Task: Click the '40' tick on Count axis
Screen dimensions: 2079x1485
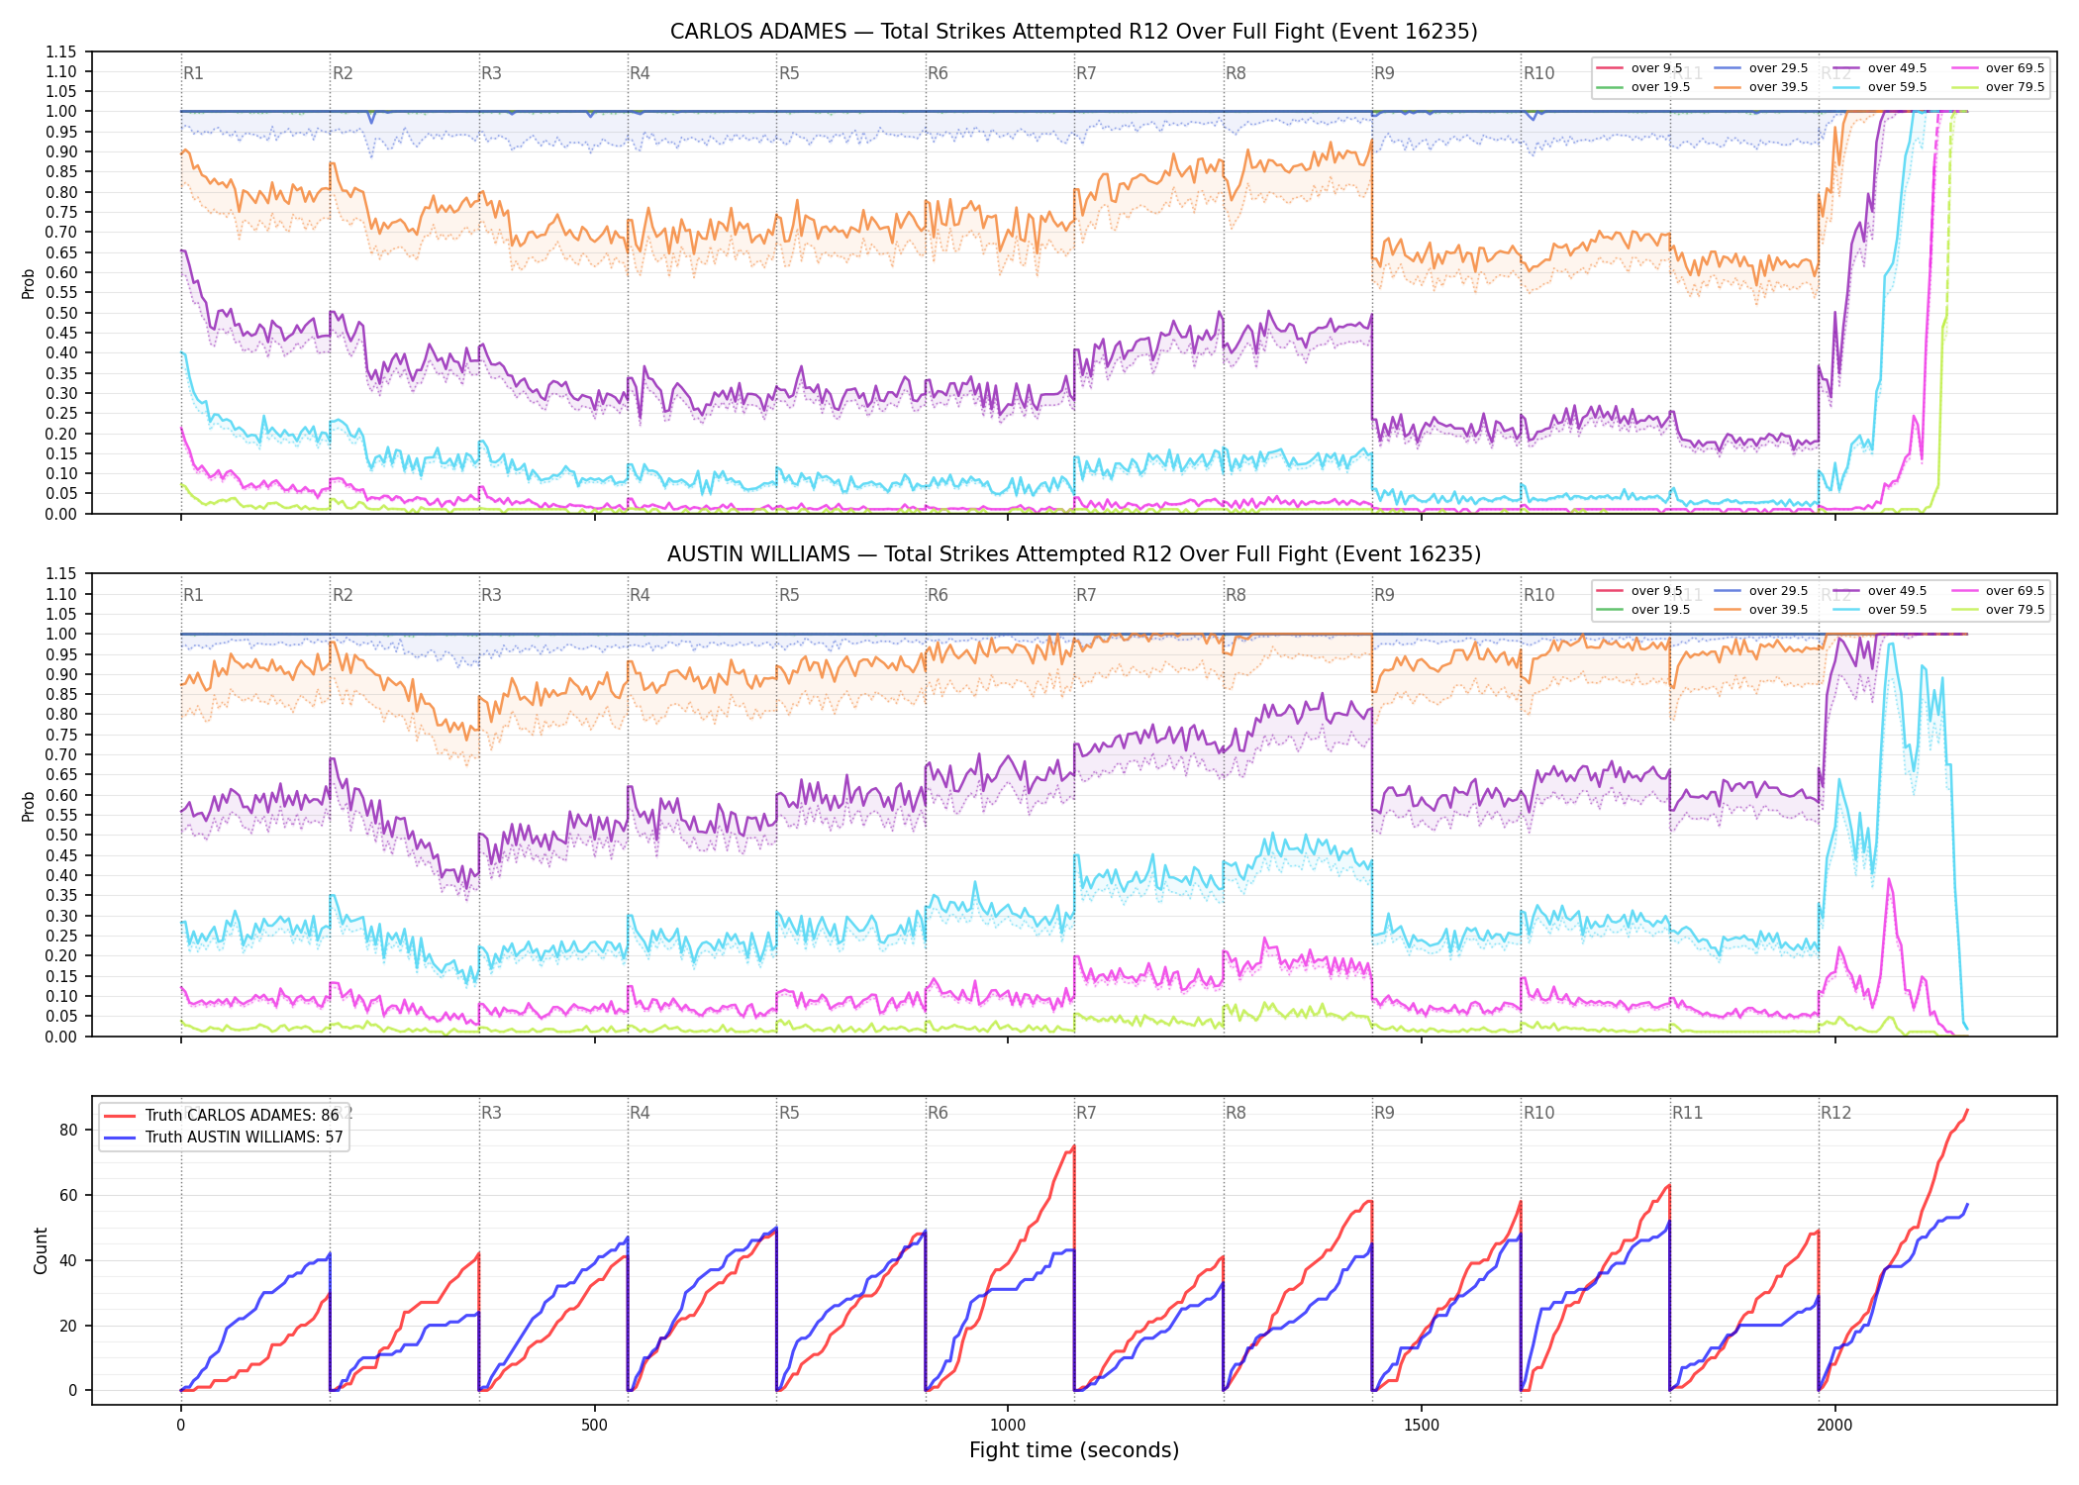Action: point(68,1260)
